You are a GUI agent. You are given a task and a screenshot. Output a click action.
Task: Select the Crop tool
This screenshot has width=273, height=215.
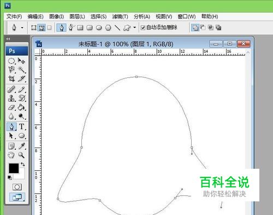click(x=11, y=78)
